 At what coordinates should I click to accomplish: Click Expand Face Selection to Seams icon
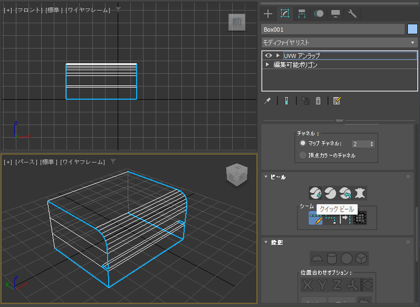[360, 218]
